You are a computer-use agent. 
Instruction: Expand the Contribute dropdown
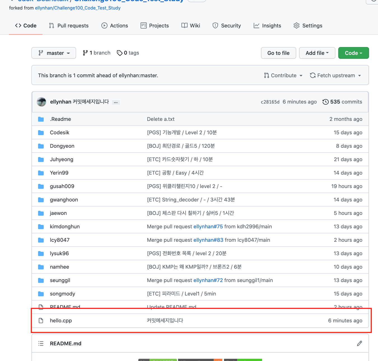point(283,75)
